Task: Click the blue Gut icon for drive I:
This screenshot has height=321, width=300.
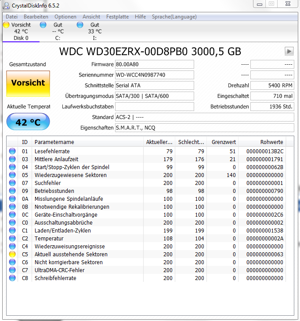Action: point(80,25)
